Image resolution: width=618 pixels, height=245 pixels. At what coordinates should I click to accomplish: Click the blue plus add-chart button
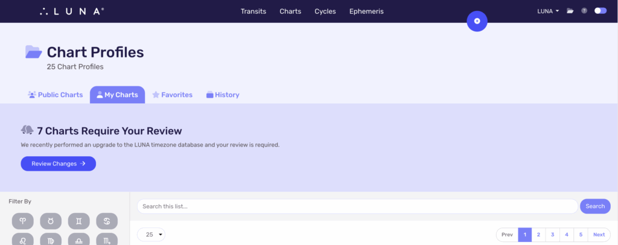(477, 21)
